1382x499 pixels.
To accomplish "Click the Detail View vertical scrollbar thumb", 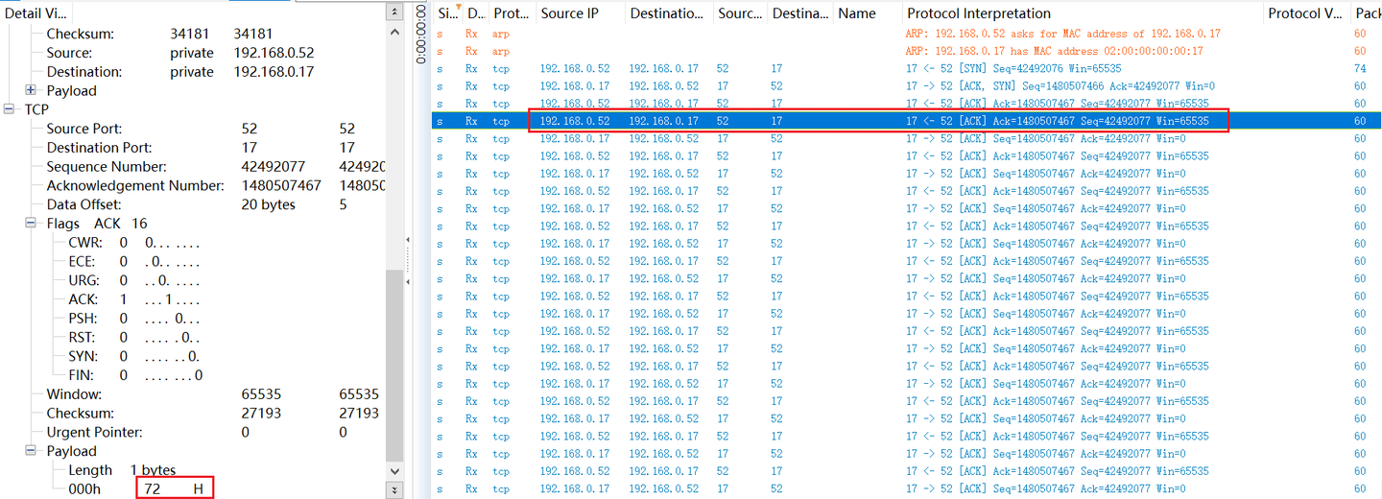I will (394, 365).
